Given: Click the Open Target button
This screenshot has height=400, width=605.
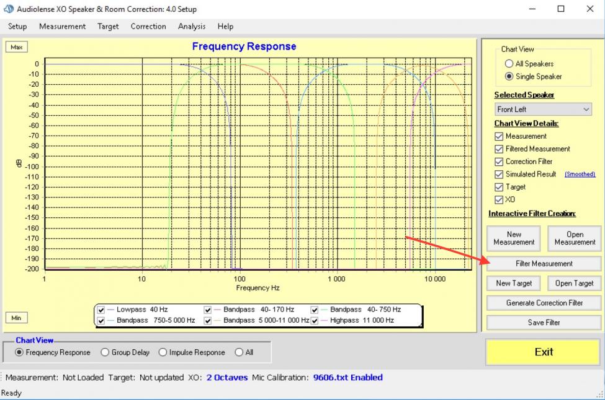Looking at the screenshot, I should point(575,284).
